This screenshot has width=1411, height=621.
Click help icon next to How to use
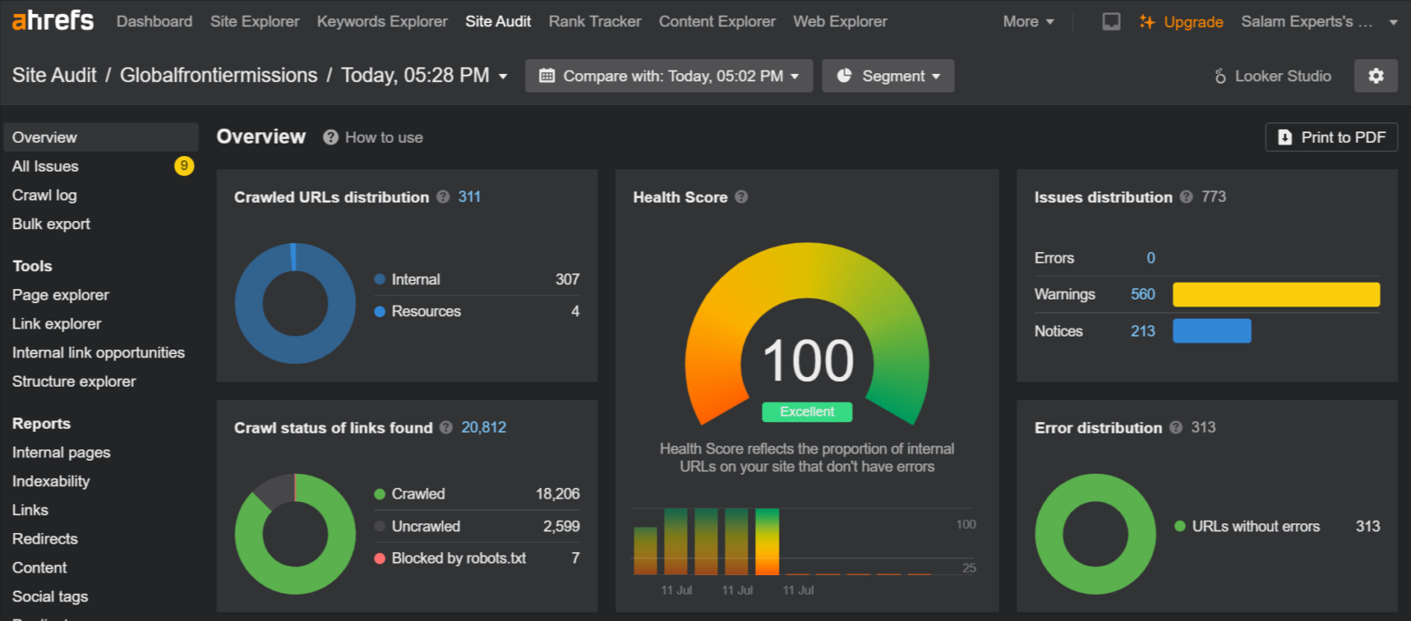[x=331, y=137]
